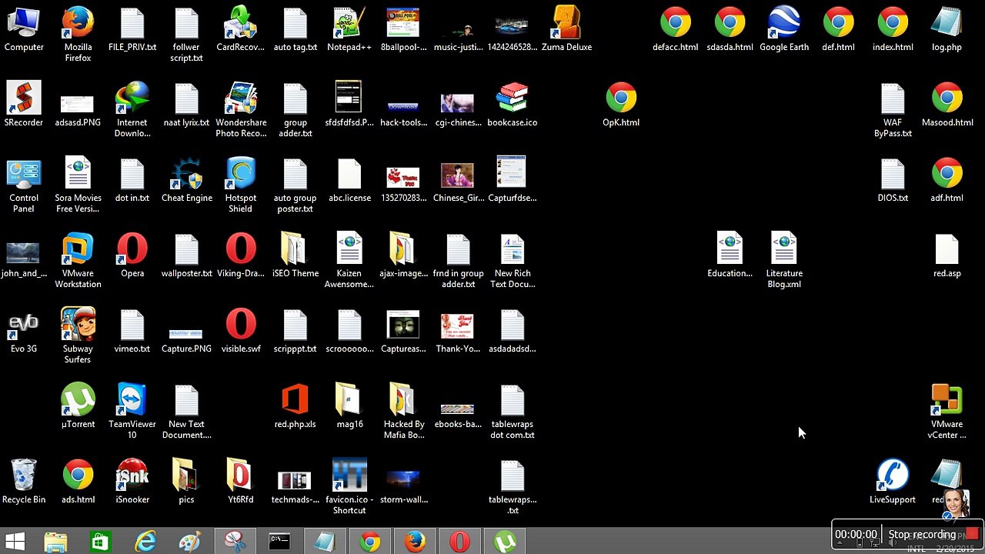Click the Windows Start button

[15, 542]
